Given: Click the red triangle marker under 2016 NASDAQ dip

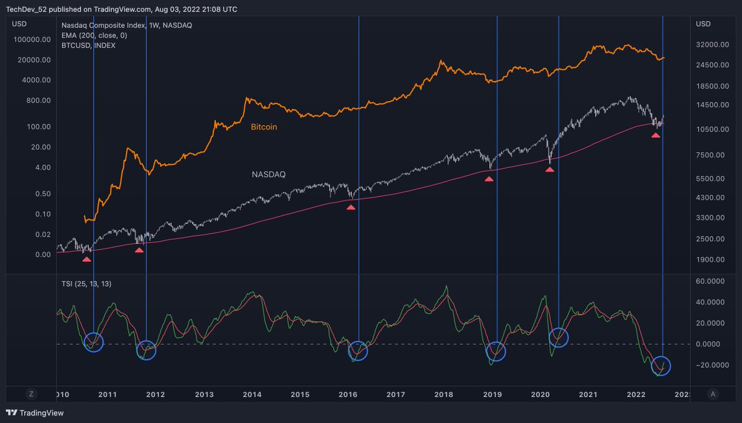Looking at the screenshot, I should click(x=351, y=207).
